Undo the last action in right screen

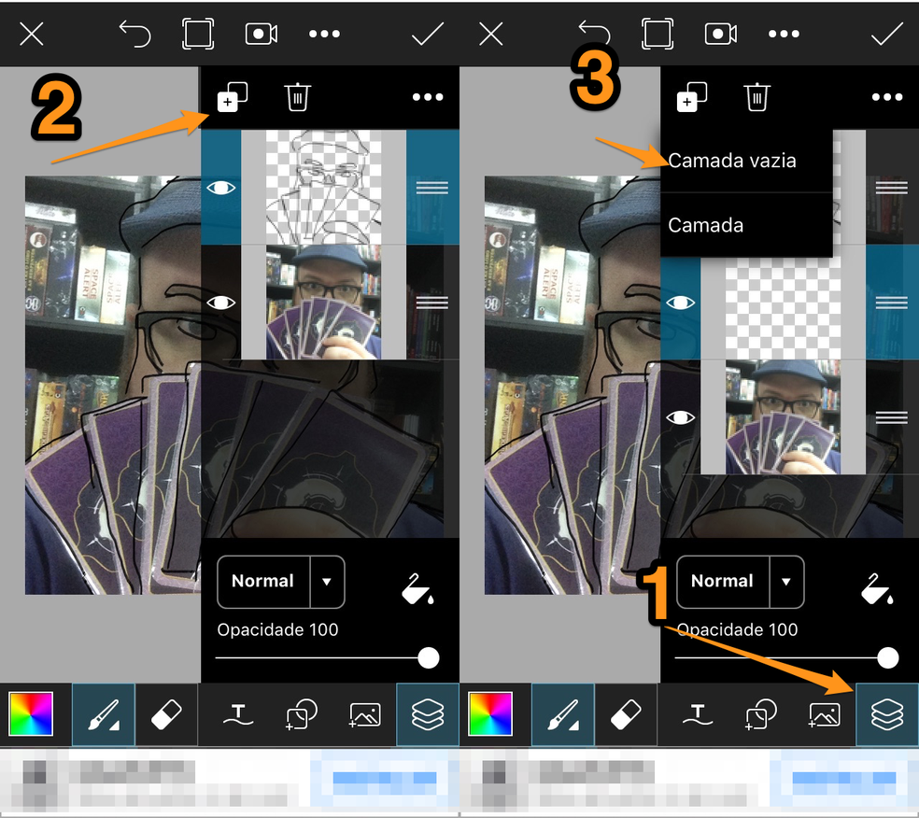pyautogui.click(x=594, y=34)
